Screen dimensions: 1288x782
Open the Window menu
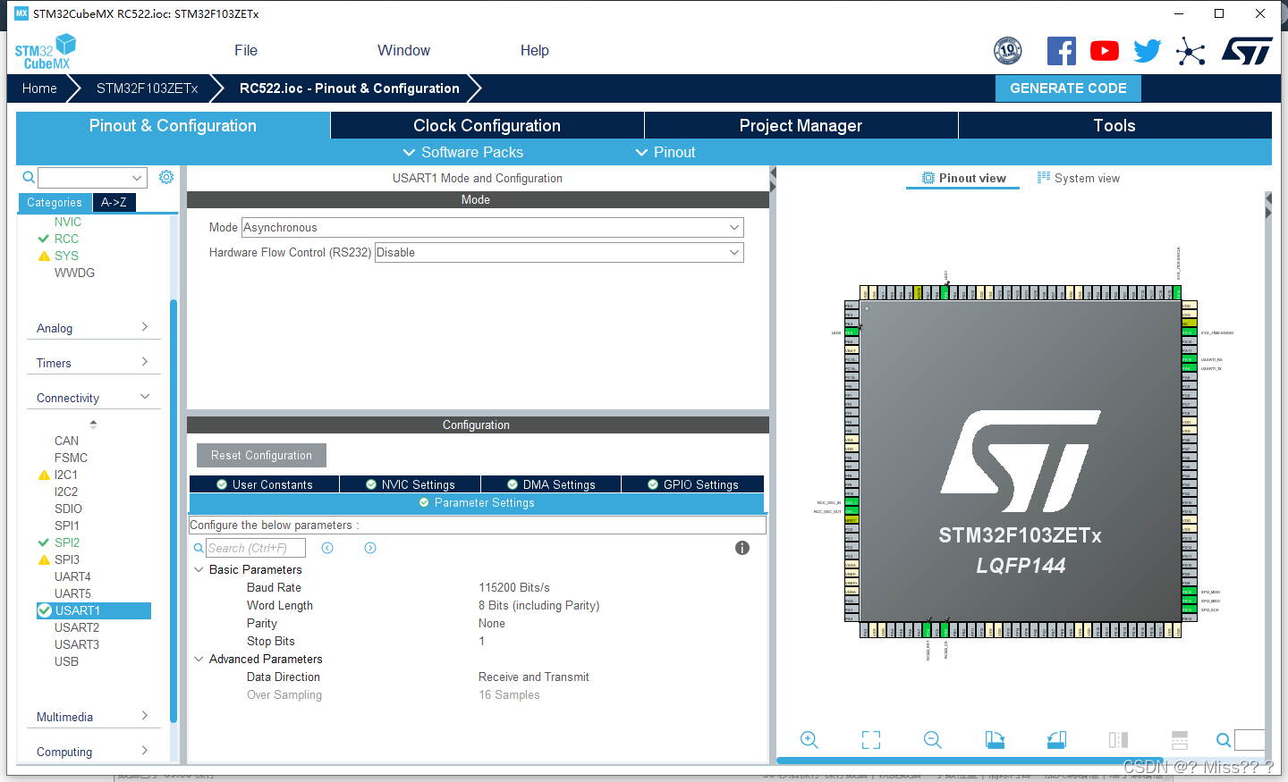click(x=403, y=51)
